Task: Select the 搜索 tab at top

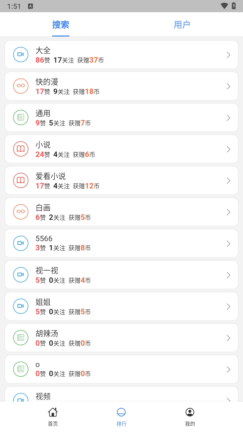Action: 61,25
